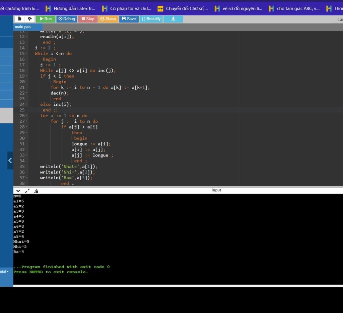Screen dimensions: 343x313
Task: Collapse the console using chevron-down icon
Action: (x=18, y=191)
